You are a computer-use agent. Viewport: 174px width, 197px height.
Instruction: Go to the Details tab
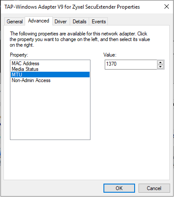[x=80, y=22]
